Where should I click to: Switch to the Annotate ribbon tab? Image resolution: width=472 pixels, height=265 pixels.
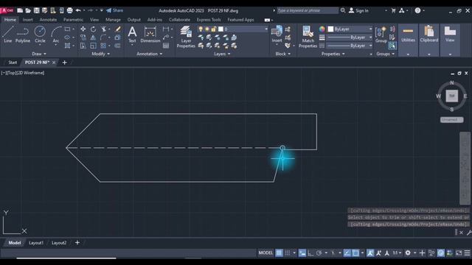pos(48,20)
